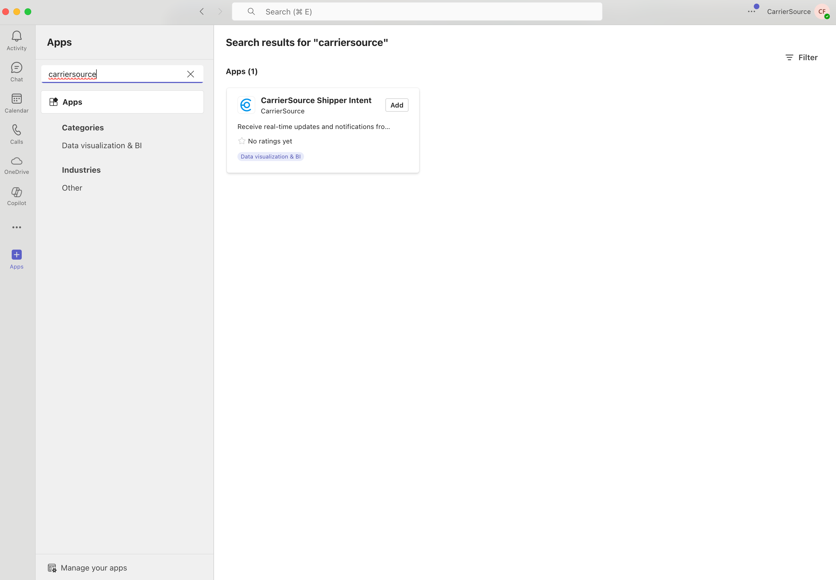Open Settings and more ellipsis menu
Image resolution: width=836 pixels, height=580 pixels.
coord(751,12)
